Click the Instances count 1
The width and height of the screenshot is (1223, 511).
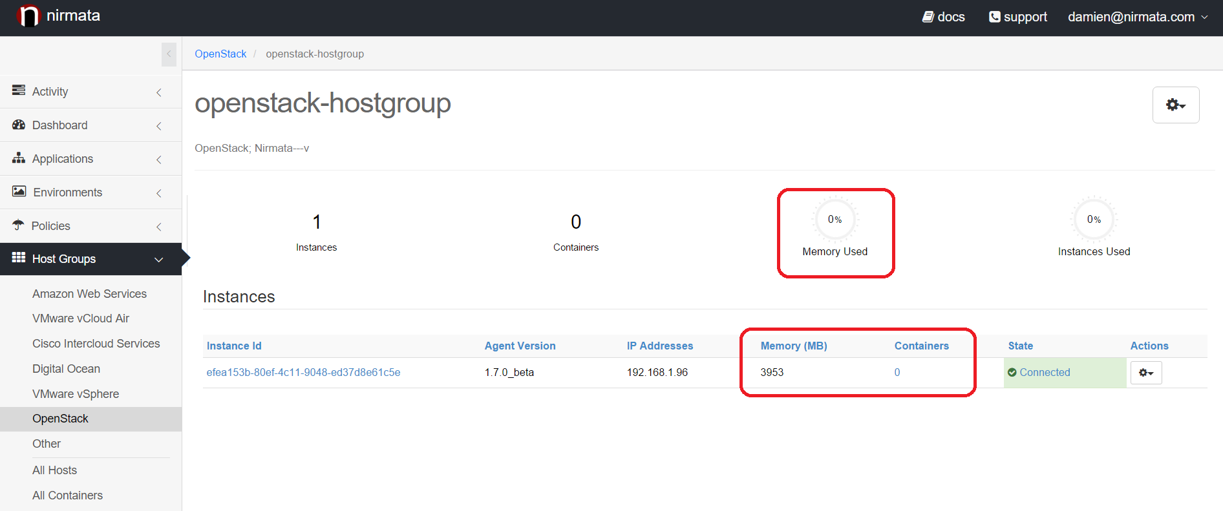(317, 222)
